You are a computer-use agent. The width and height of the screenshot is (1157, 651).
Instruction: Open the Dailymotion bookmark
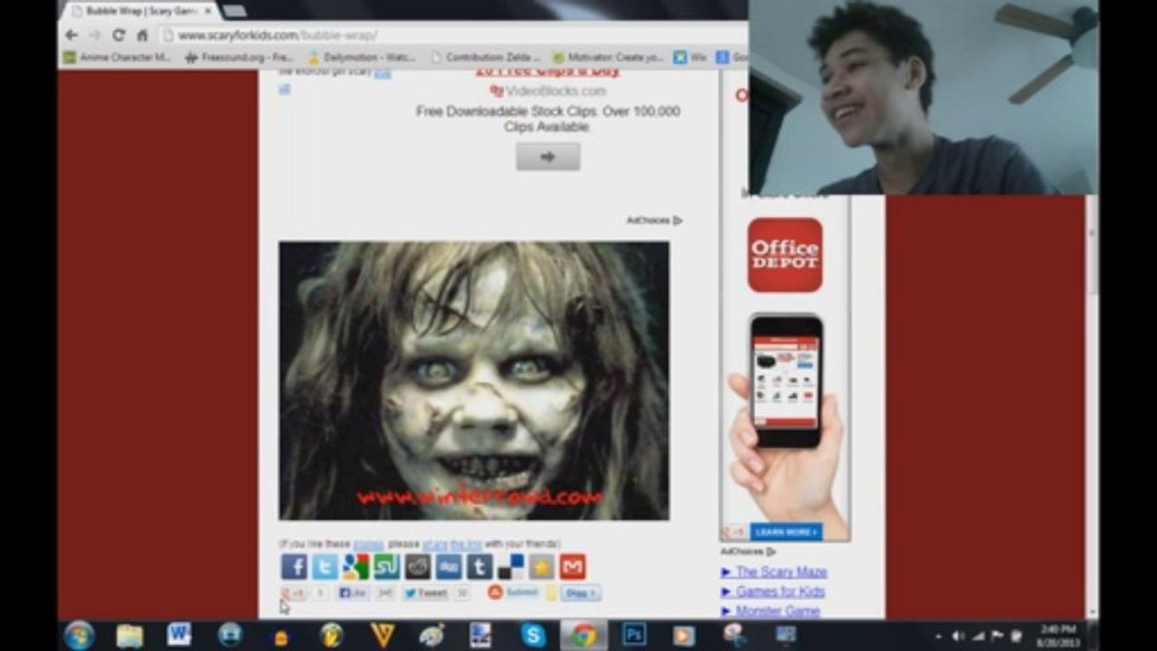pos(363,57)
